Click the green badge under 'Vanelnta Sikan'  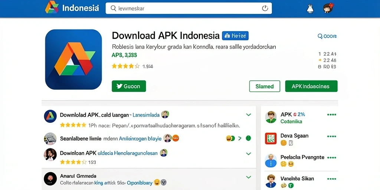coord(291,186)
